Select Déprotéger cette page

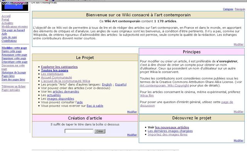coord(14,62)
